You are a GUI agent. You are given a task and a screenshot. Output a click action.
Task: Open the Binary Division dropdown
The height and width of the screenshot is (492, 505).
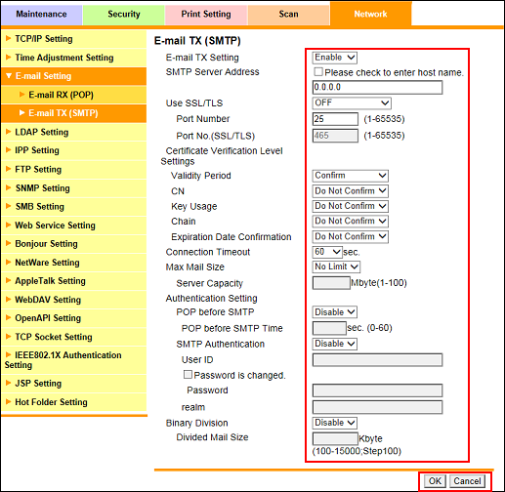pos(334,423)
